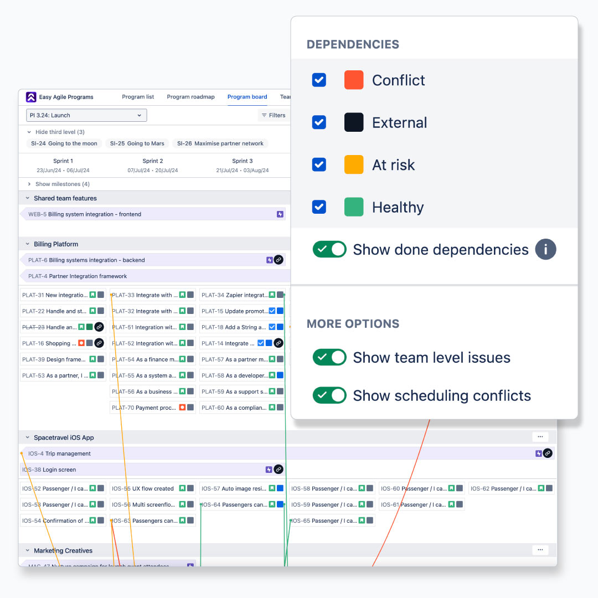Collapse the Marketing Creatives group

coord(28,551)
